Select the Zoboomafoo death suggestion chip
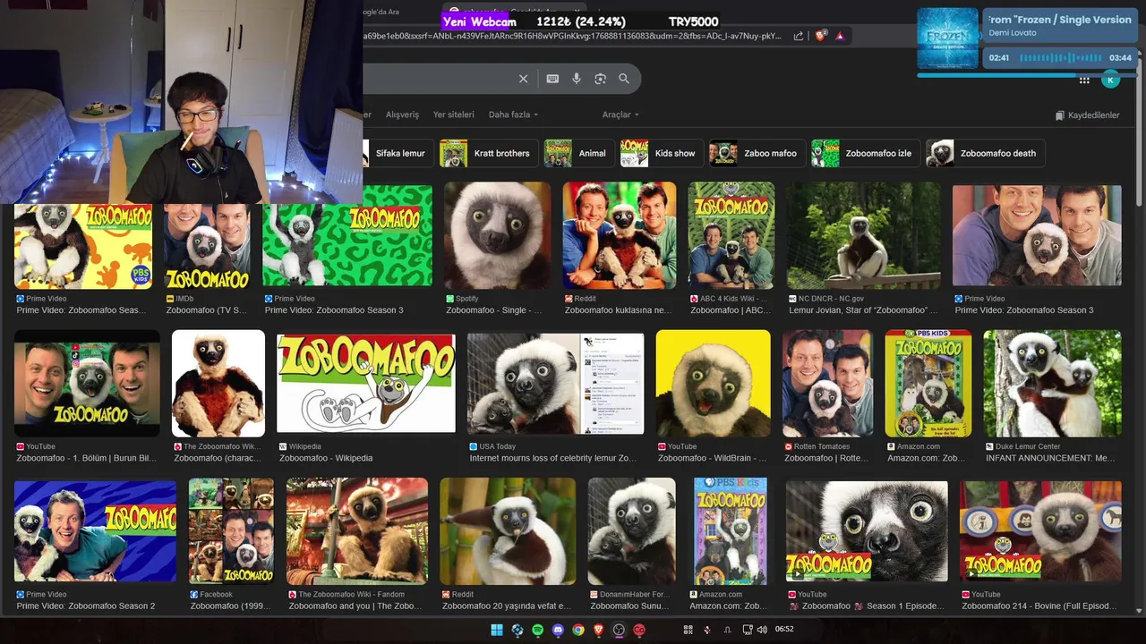Screen dimensions: 1146x644 coord(985,153)
